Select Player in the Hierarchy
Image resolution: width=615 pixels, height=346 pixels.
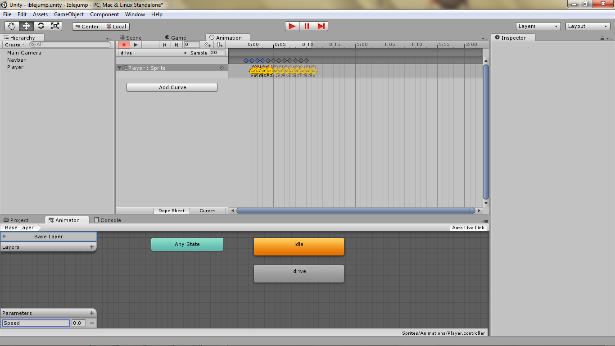point(15,67)
